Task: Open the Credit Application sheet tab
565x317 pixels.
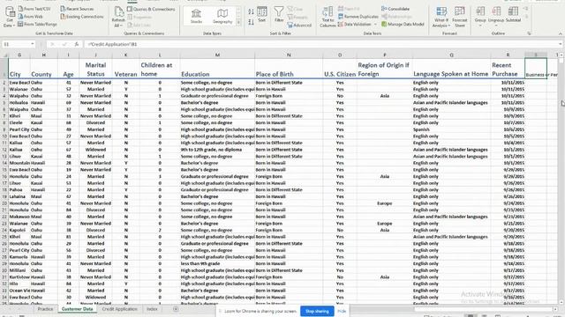Action: coord(120,309)
